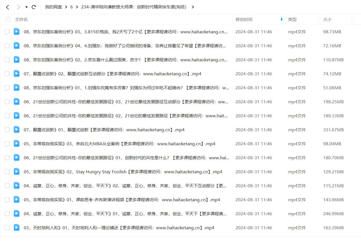
Task: Check the box for 颠覆式创新互动部分 file
Action: tap(7, 74)
